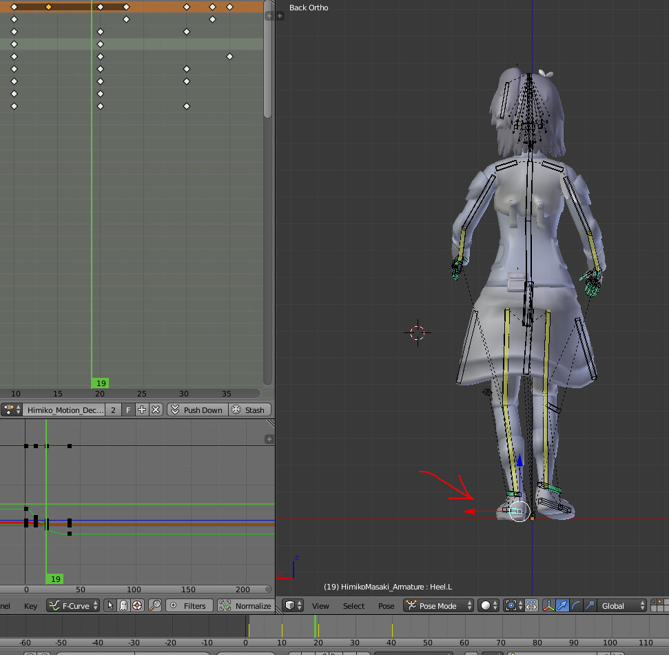This screenshot has height=655, width=669.
Task: Open the Filters popover in Graph Editor
Action: [189, 605]
